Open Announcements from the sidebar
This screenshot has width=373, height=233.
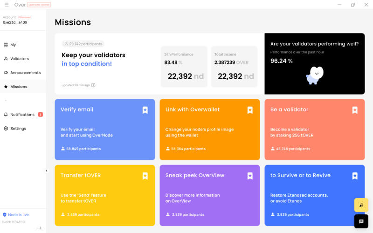[x=25, y=73]
